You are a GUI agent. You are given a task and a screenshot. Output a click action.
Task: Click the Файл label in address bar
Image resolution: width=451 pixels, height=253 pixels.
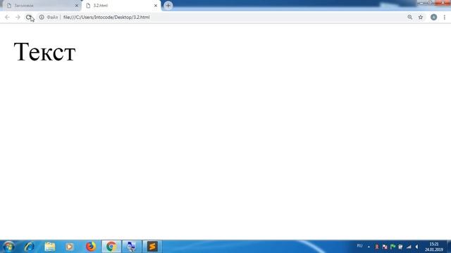(x=52, y=17)
